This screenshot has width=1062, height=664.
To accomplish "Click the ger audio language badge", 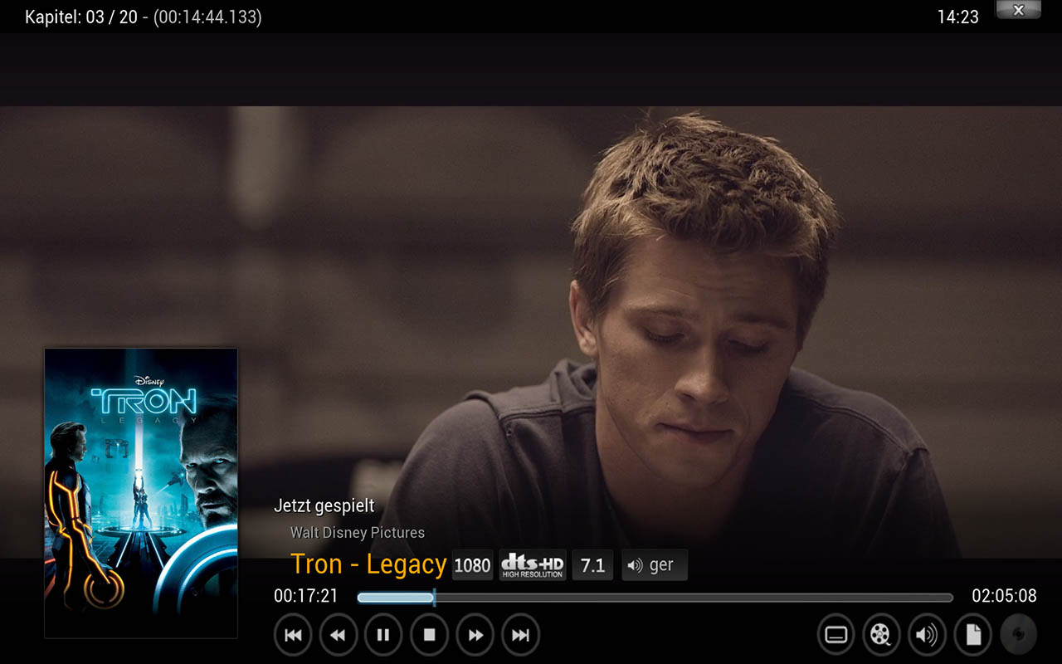I will point(655,565).
